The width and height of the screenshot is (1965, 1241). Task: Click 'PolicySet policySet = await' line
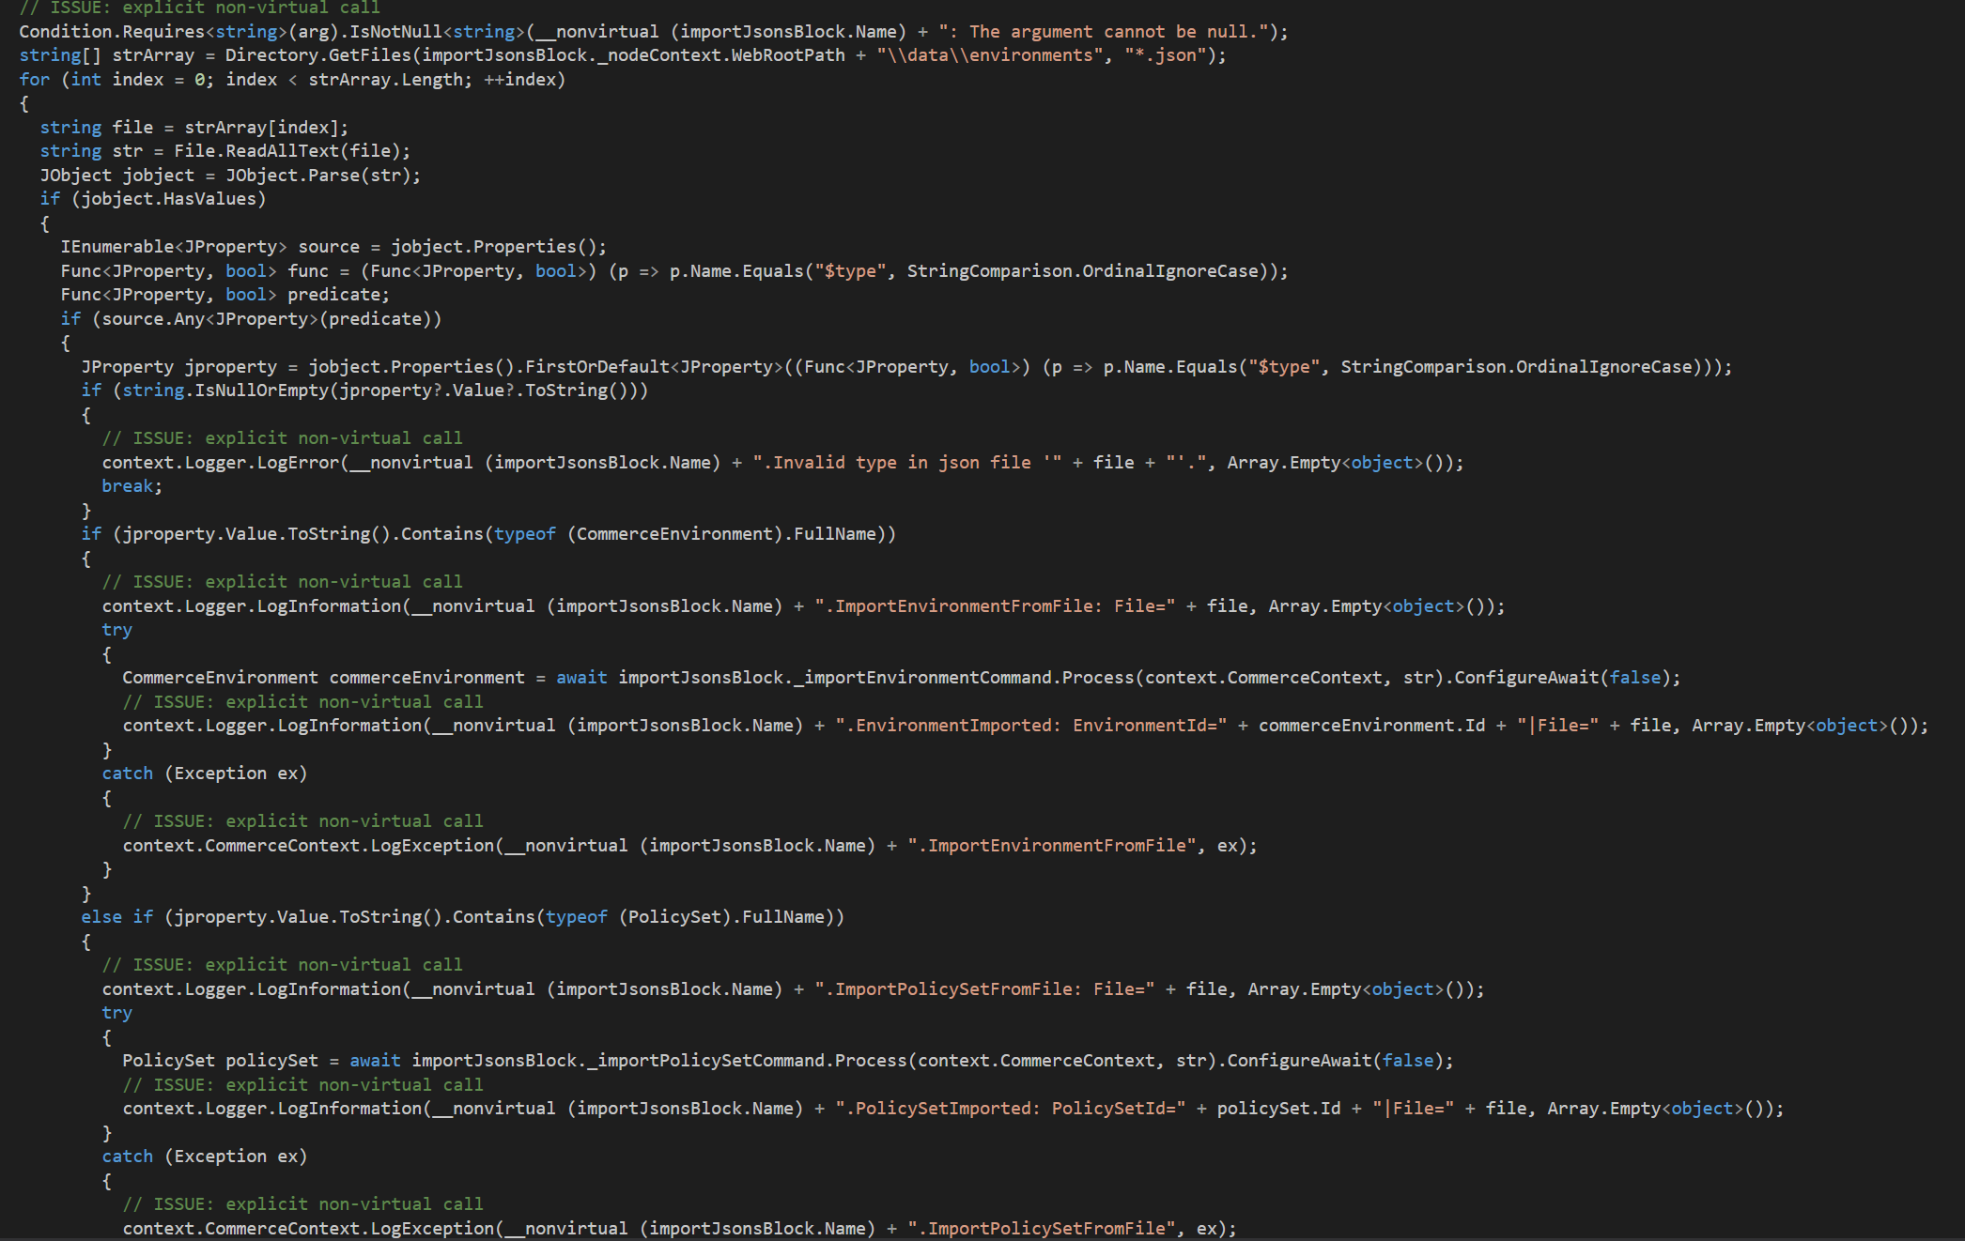point(787,1061)
